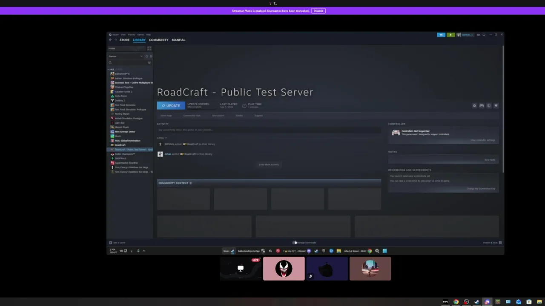Click the library Home button
Viewport: 545px width, 306px height.
[126, 48]
